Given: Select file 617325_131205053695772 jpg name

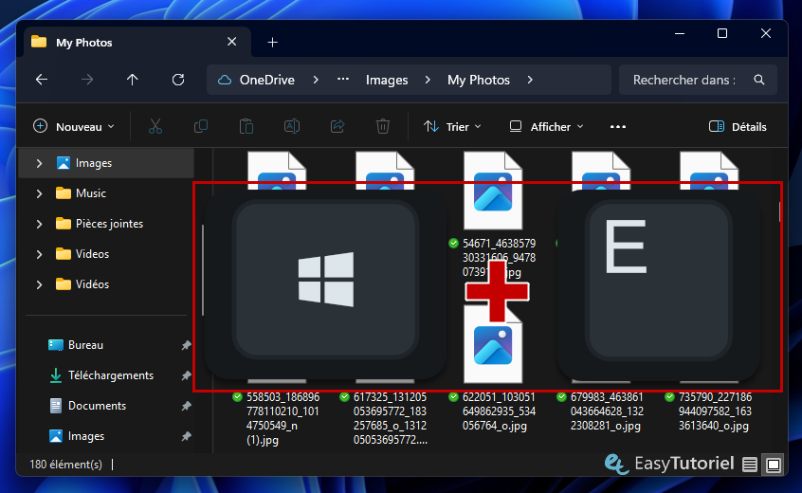Looking at the screenshot, I should click(x=390, y=418).
